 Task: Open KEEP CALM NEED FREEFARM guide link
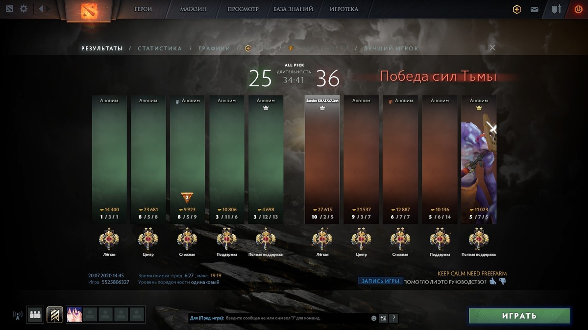(x=472, y=274)
